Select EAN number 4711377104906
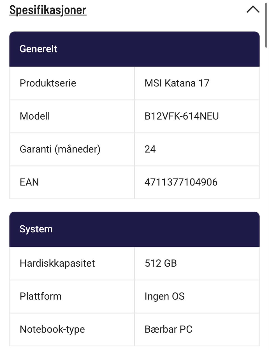269x350 pixels. [x=181, y=182]
